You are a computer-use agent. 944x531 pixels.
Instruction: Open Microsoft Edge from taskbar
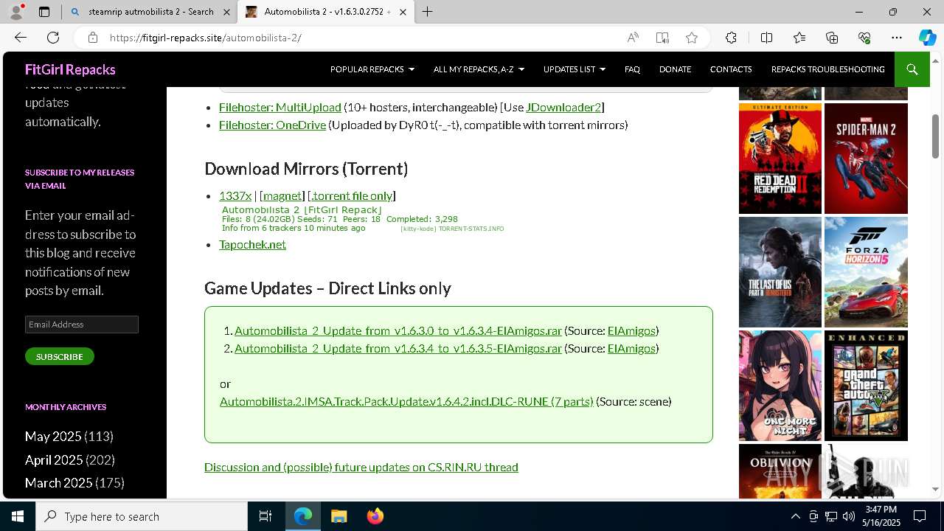point(303,516)
